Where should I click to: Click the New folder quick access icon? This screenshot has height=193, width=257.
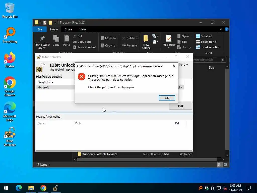(50, 23)
